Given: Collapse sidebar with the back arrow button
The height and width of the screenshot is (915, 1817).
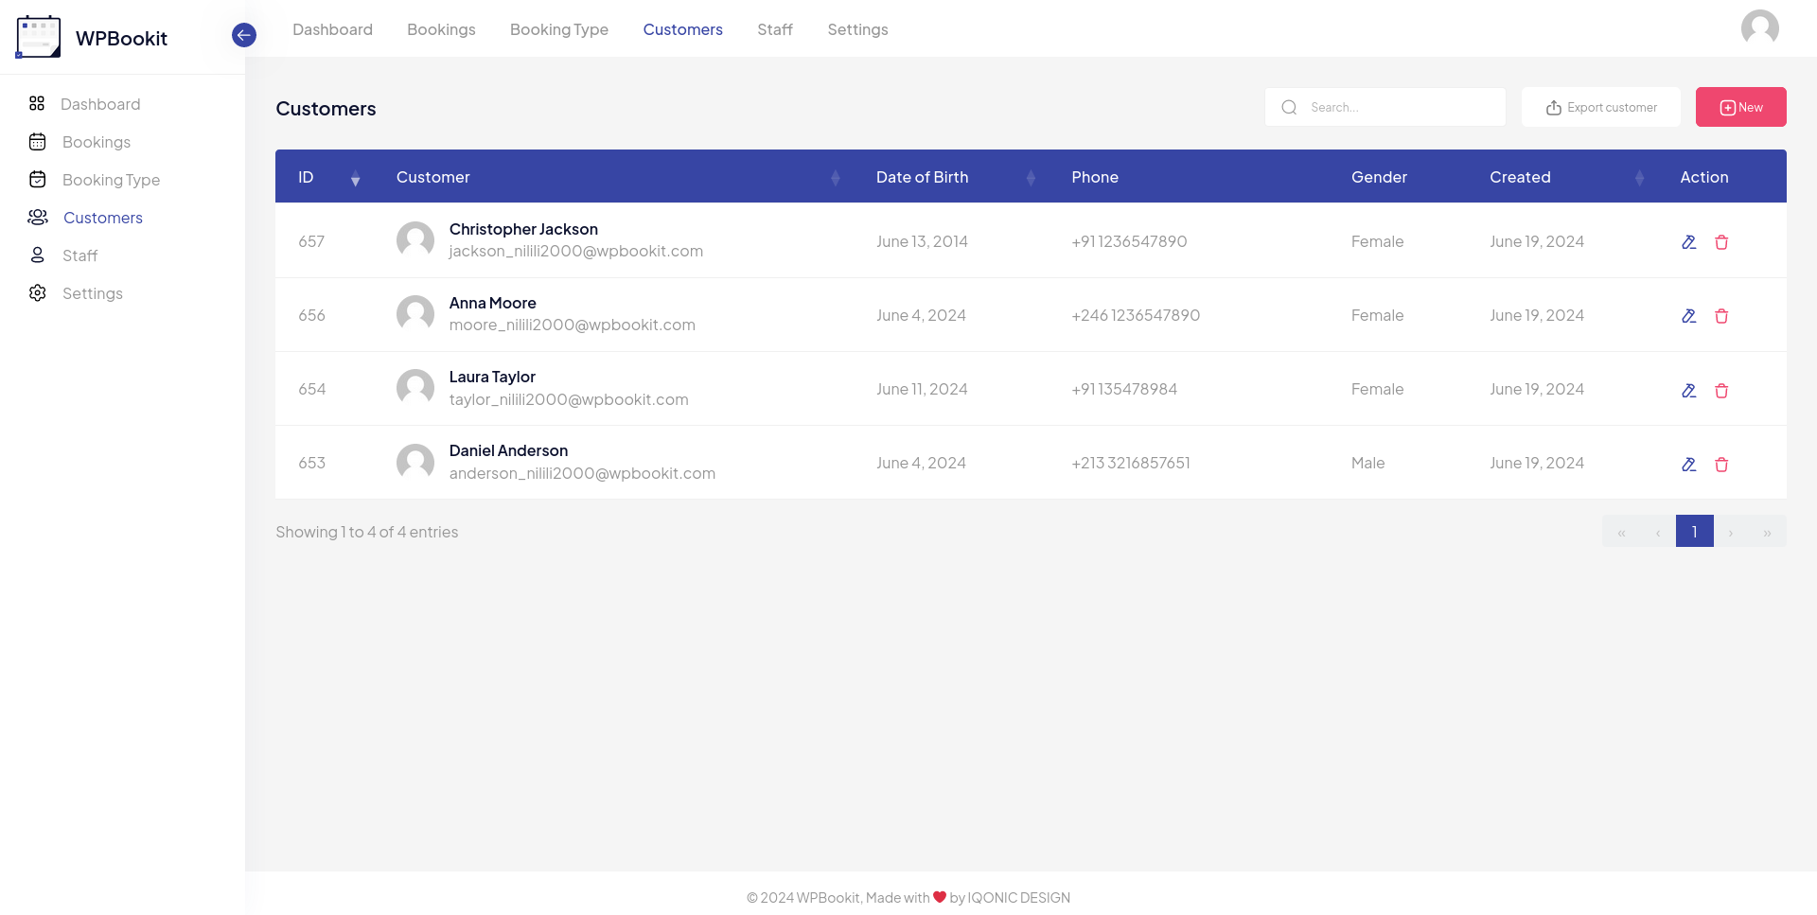Looking at the screenshot, I should tap(244, 35).
